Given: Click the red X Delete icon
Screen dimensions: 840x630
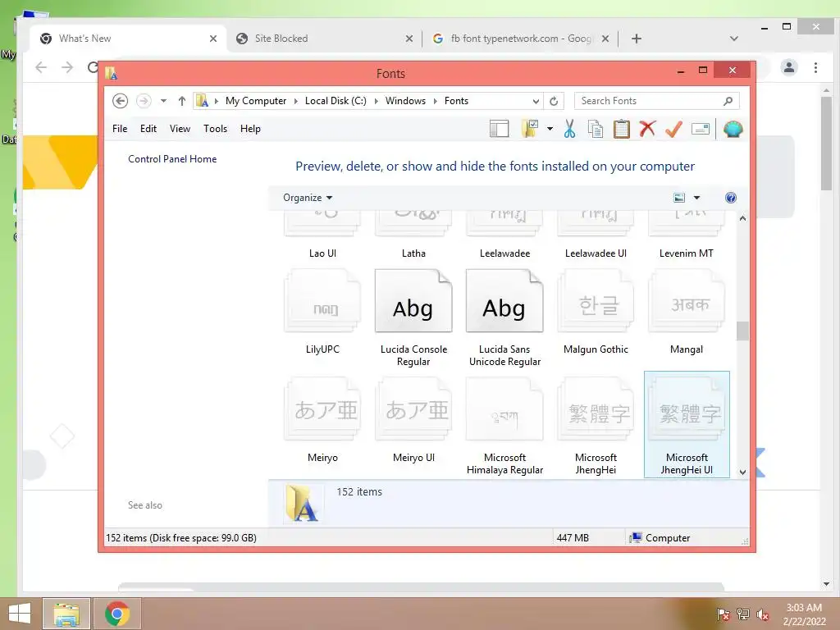Looking at the screenshot, I should [648, 129].
